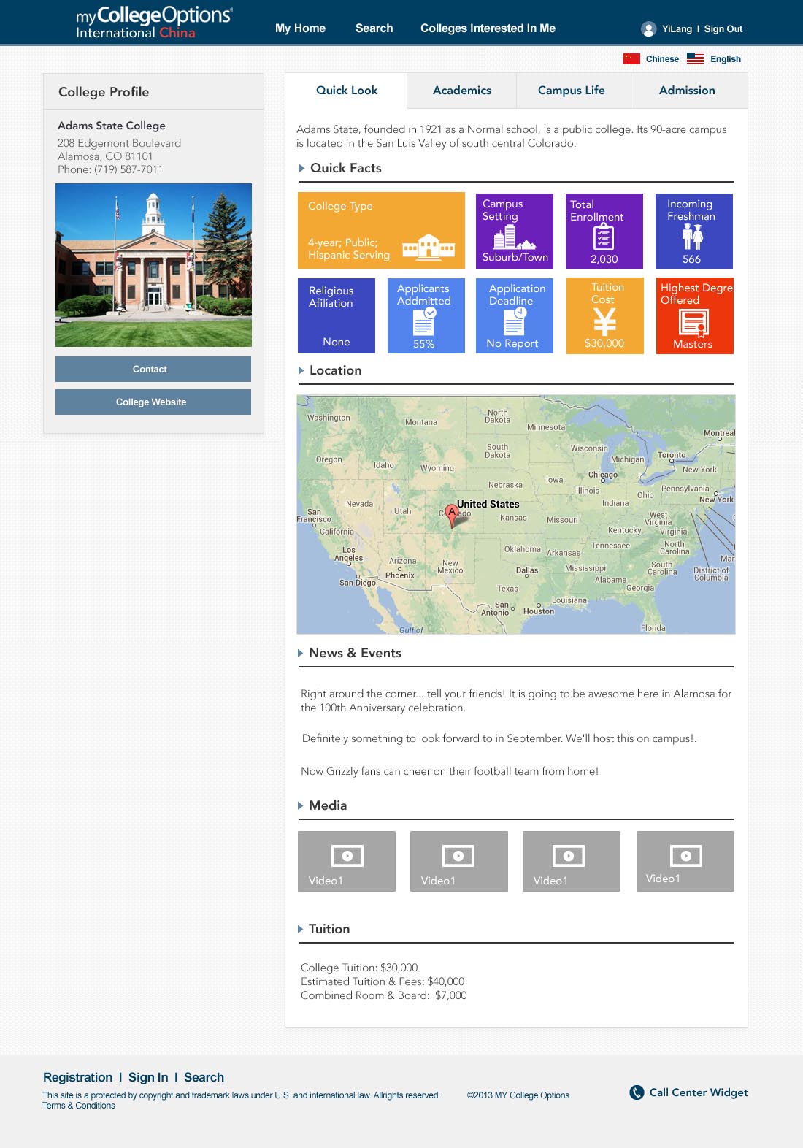Click the YiLang username link
This screenshot has width=803, height=1148.
(x=677, y=29)
